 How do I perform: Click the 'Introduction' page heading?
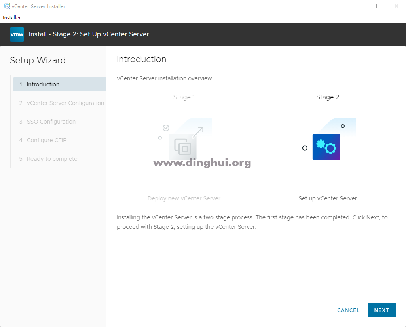coord(141,59)
